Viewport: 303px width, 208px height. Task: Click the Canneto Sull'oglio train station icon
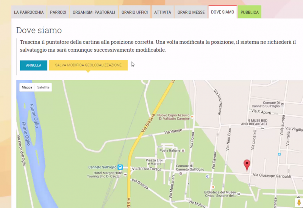(120, 167)
